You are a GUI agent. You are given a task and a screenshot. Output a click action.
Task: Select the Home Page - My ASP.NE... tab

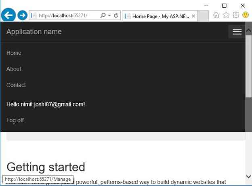click(x=160, y=16)
